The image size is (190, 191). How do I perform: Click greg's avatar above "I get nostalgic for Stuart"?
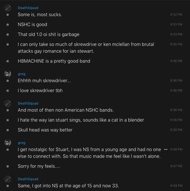pos(8,143)
